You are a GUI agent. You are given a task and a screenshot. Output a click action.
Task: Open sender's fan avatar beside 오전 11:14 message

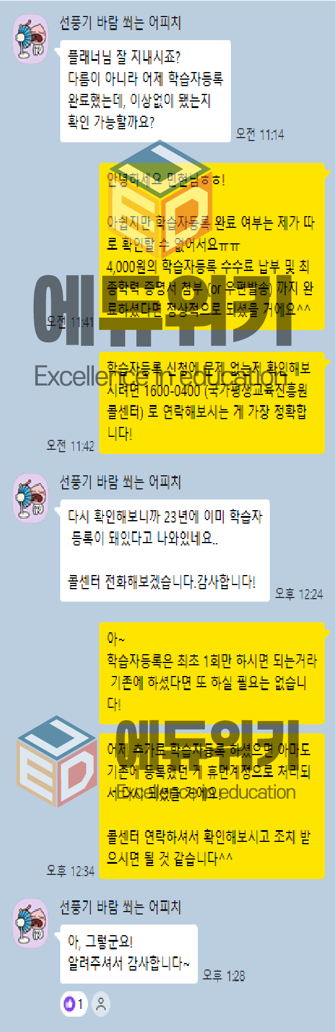coord(31,39)
